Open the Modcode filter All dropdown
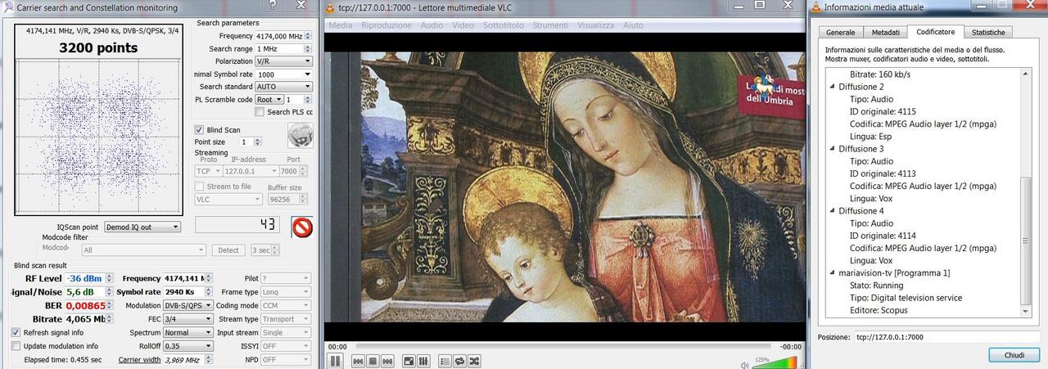Viewport: 1048px width, 369px height. tap(143, 250)
